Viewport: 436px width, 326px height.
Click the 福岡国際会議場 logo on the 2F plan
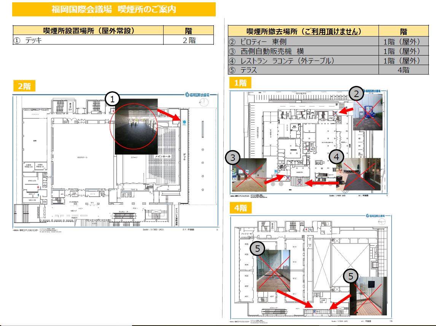coord(197,95)
